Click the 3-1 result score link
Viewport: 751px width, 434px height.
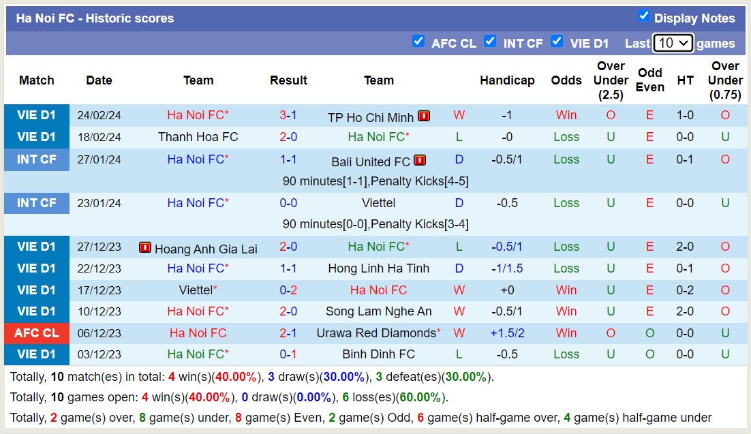point(288,115)
